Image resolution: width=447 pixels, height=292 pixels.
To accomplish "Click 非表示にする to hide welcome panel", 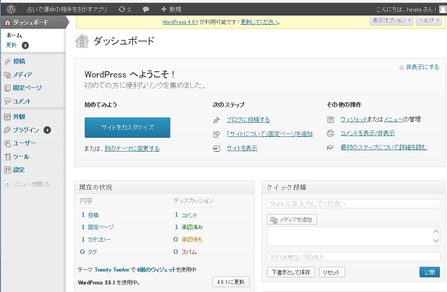I will point(423,67).
